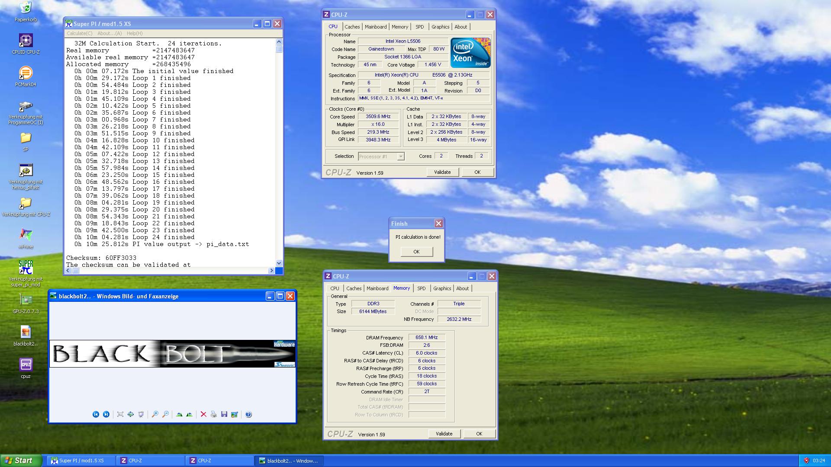Screen dimensions: 831x467
Task: Close the Finish dialog with X
Action: (438, 224)
